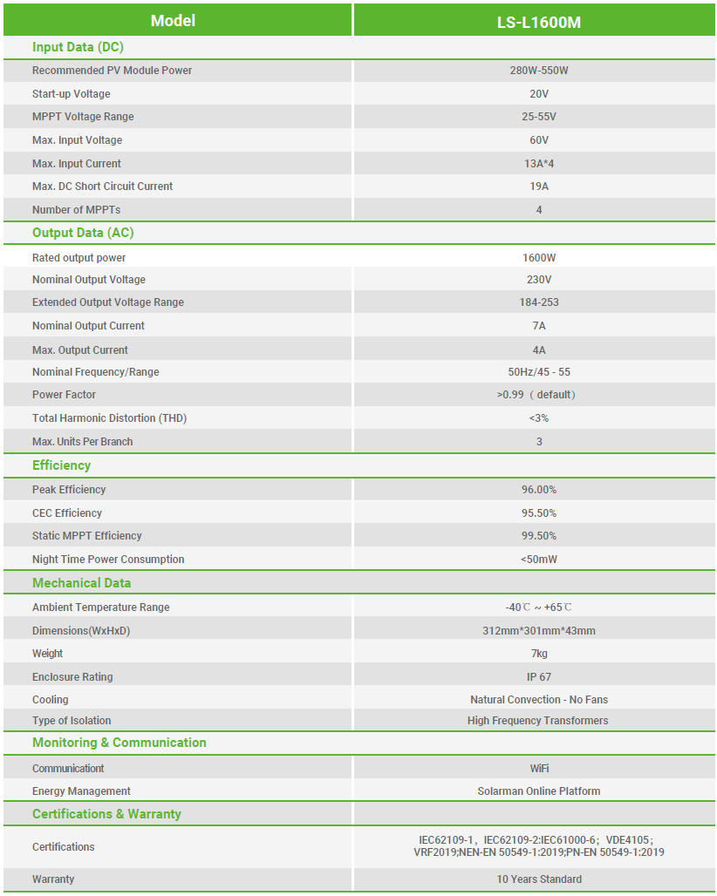Click the LS-L1600M model header cell
This screenshot has height=896, width=717.
[538, 22]
